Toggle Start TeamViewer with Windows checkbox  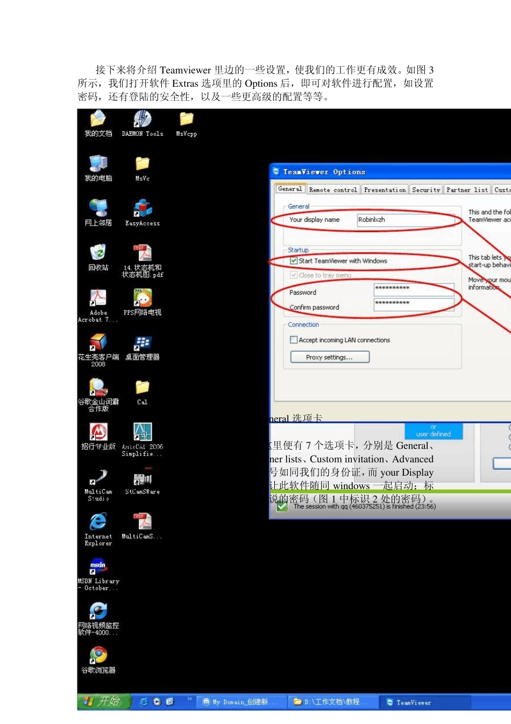(294, 261)
